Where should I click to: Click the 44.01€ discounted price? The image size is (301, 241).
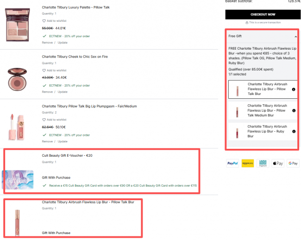[61, 28]
